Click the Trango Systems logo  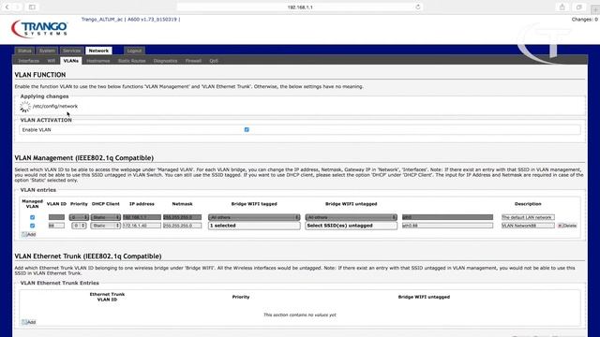pyautogui.click(x=39, y=29)
